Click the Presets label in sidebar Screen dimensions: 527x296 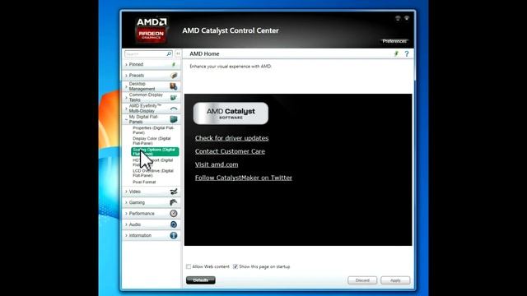coord(137,76)
